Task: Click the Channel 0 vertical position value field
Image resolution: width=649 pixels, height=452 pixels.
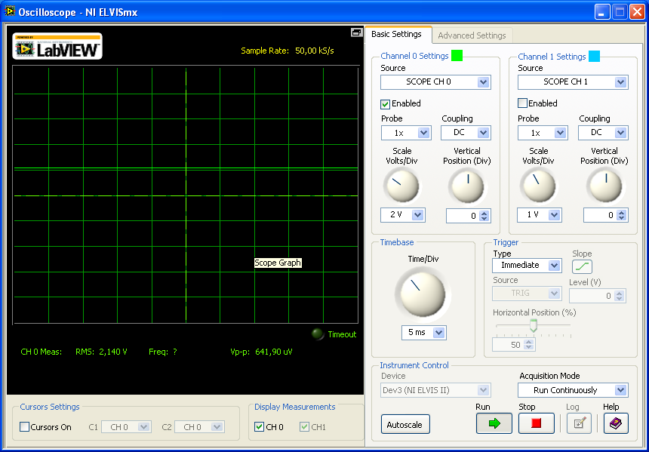Action: tap(463, 216)
